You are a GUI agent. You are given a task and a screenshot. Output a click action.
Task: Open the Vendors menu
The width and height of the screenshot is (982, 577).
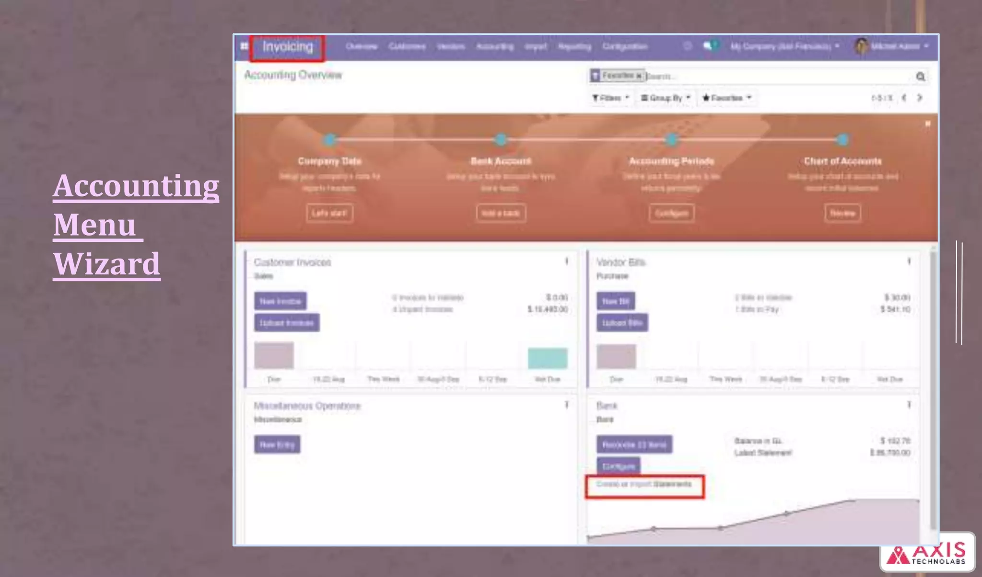coord(451,46)
